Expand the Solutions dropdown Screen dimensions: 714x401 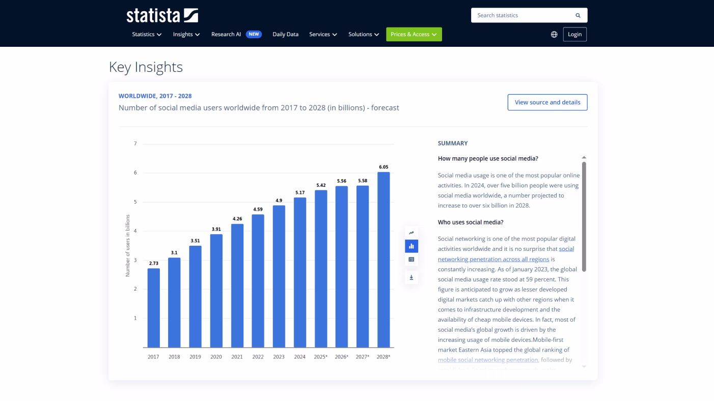[363, 34]
